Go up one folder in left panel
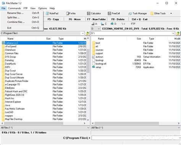 pyautogui.click(x=87, y=33)
